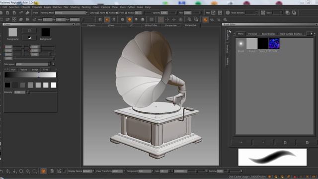Toggle the Flex checkbox

pos(213,13)
